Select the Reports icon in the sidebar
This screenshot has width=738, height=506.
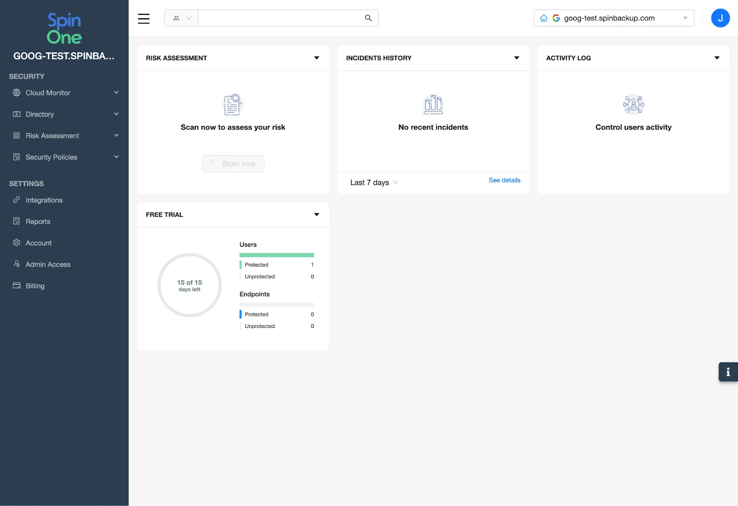click(x=17, y=221)
